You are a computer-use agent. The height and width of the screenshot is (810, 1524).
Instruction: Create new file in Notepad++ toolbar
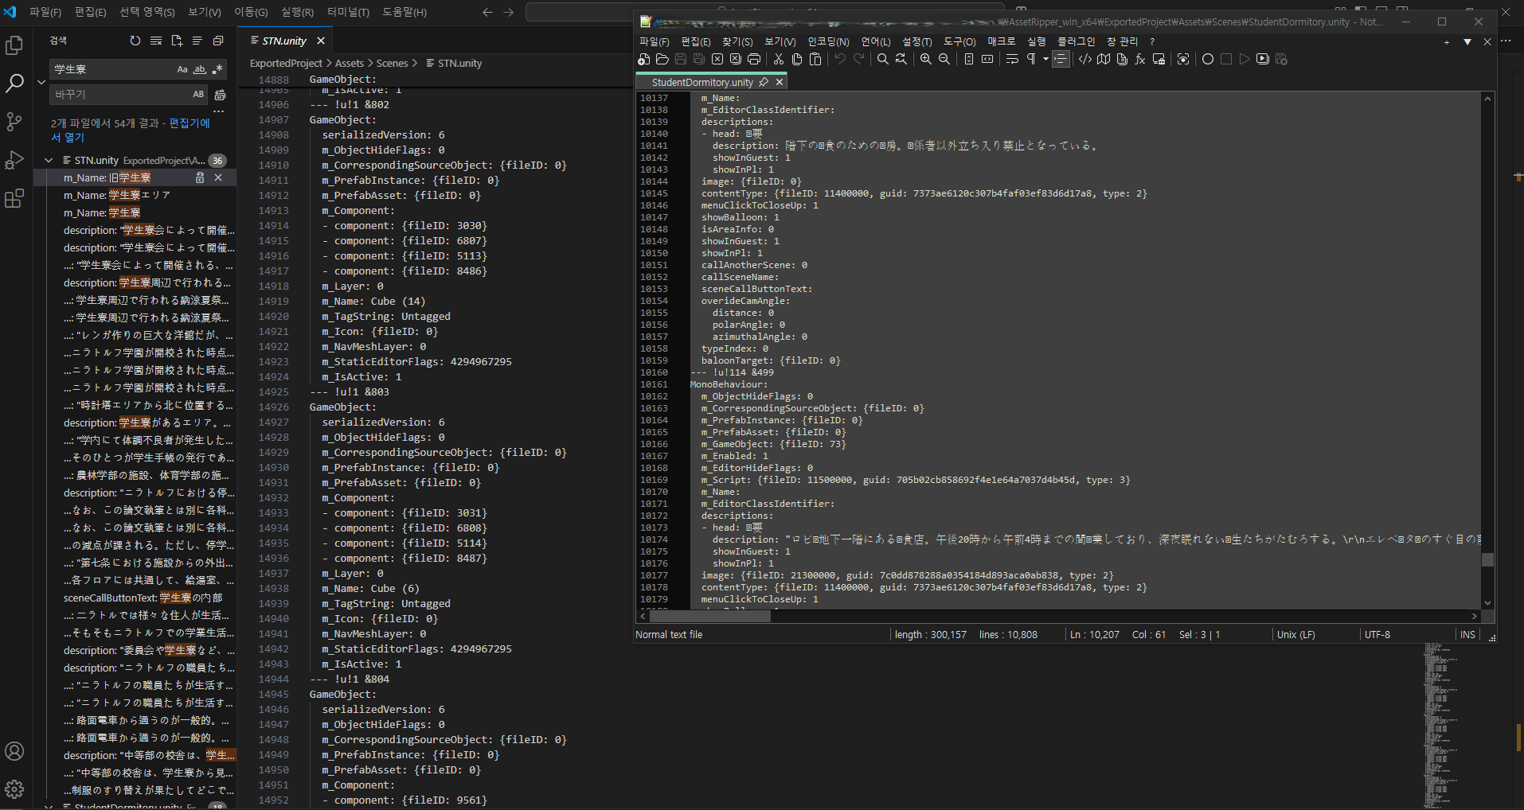click(644, 59)
